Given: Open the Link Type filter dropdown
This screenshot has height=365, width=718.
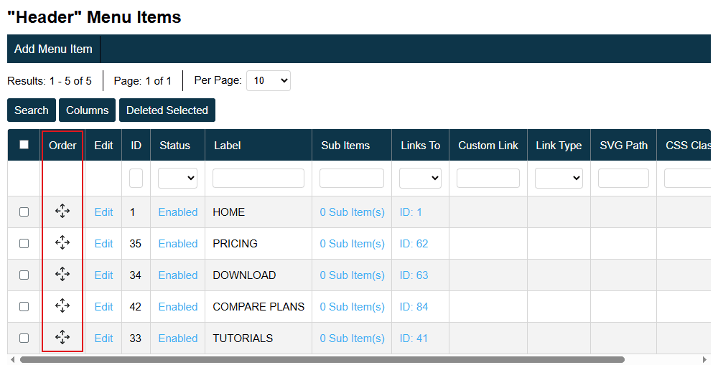Looking at the screenshot, I should click(559, 179).
